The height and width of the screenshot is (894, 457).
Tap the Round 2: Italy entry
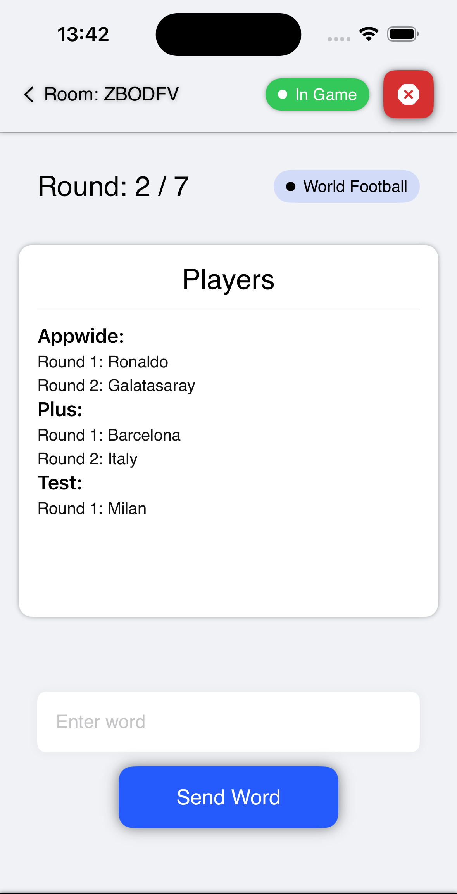88,459
